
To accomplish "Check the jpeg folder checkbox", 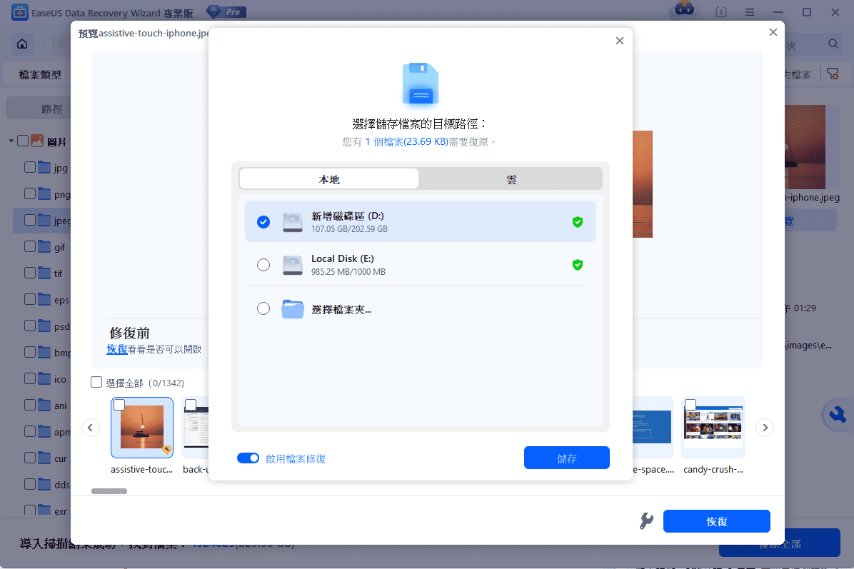I will click(x=30, y=220).
